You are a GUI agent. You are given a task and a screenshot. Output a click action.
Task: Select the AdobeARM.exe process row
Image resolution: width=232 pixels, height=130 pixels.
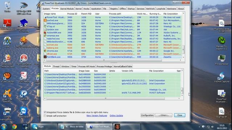point(113,32)
